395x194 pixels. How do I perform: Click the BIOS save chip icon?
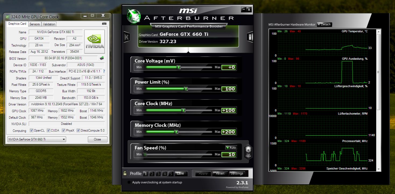pos(102,58)
